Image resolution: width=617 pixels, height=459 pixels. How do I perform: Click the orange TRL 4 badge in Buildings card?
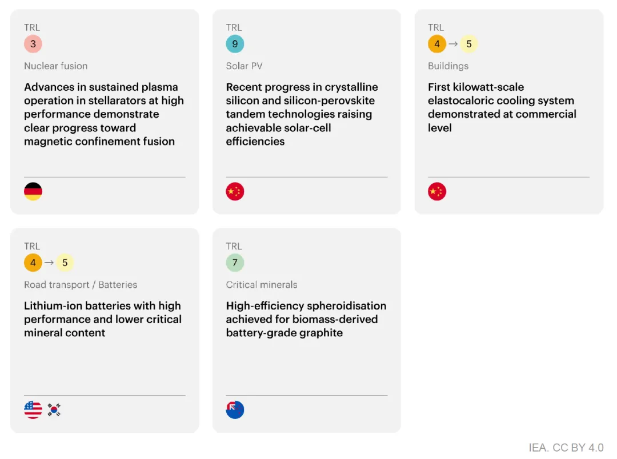coord(437,44)
